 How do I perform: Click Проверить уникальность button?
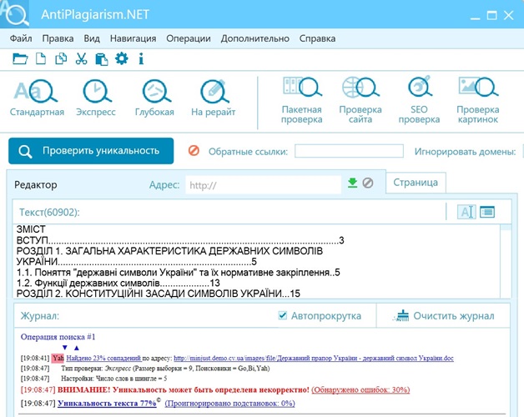pyautogui.click(x=91, y=151)
